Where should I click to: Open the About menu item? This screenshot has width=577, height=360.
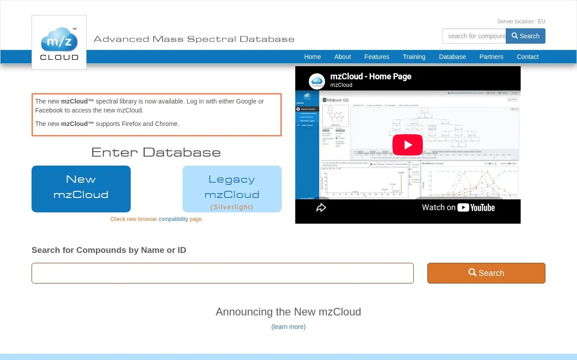pos(343,57)
